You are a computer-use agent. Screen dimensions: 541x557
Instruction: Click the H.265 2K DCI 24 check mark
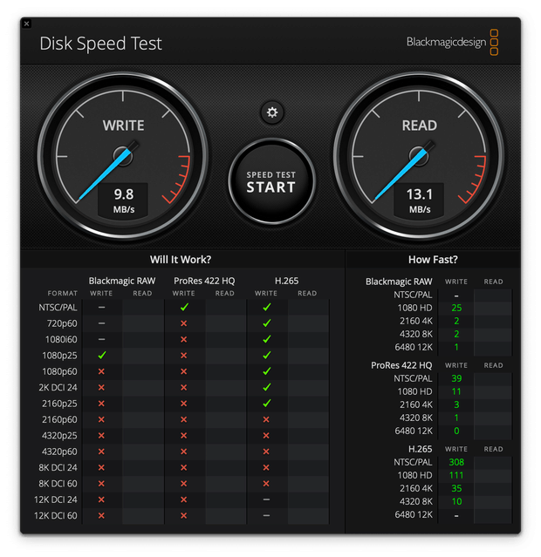pyautogui.click(x=266, y=387)
